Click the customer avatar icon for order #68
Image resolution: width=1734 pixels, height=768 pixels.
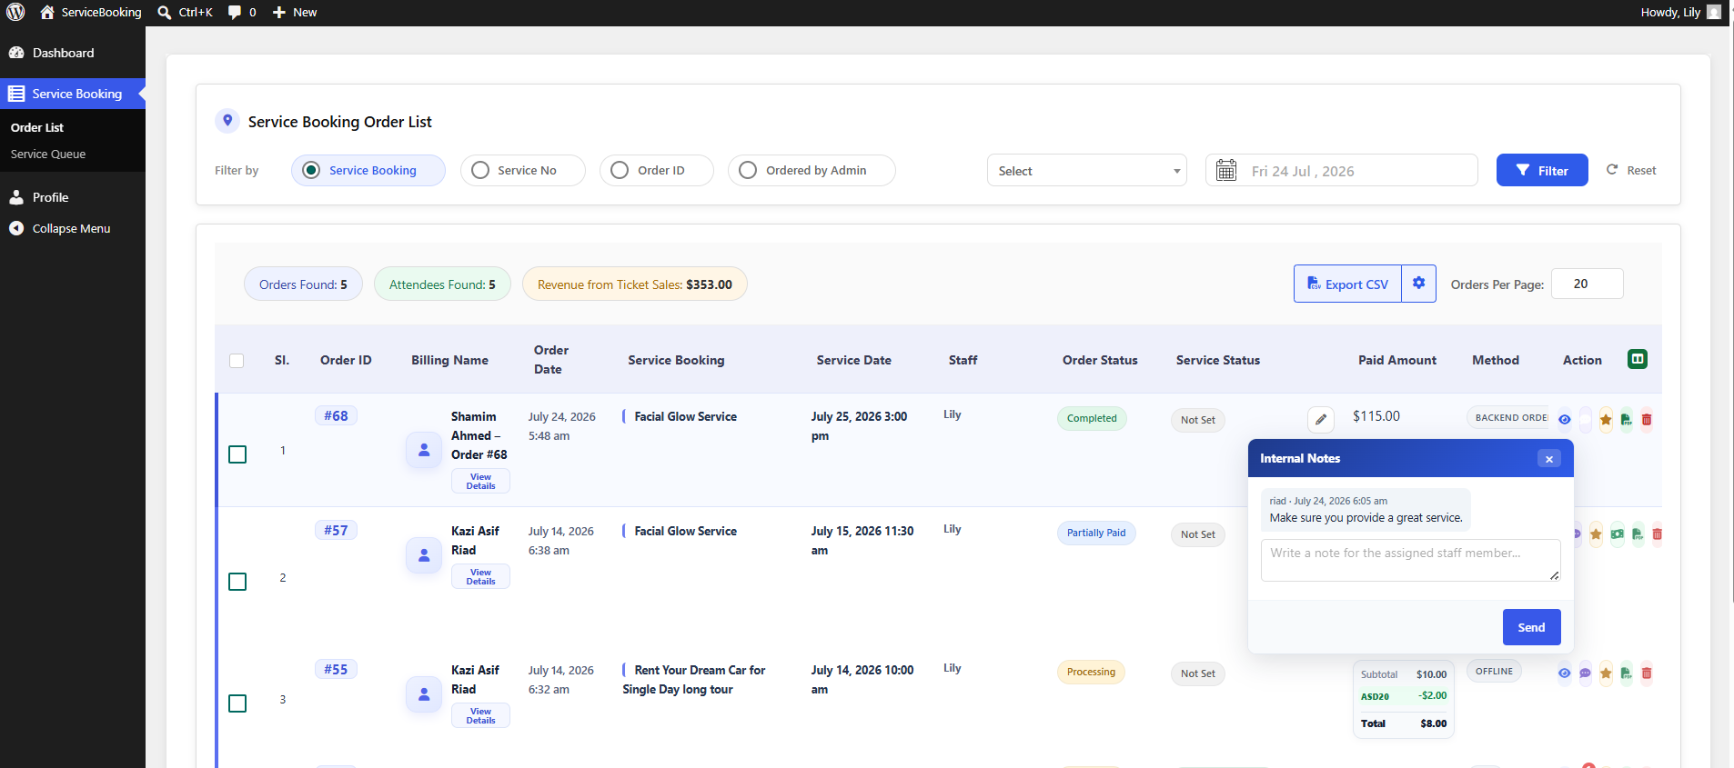pyautogui.click(x=424, y=449)
